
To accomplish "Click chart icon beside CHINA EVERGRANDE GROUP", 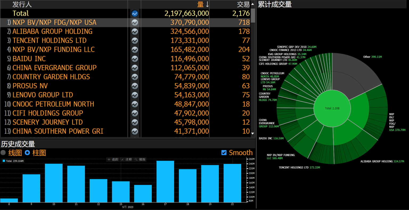I will (x=135, y=68).
